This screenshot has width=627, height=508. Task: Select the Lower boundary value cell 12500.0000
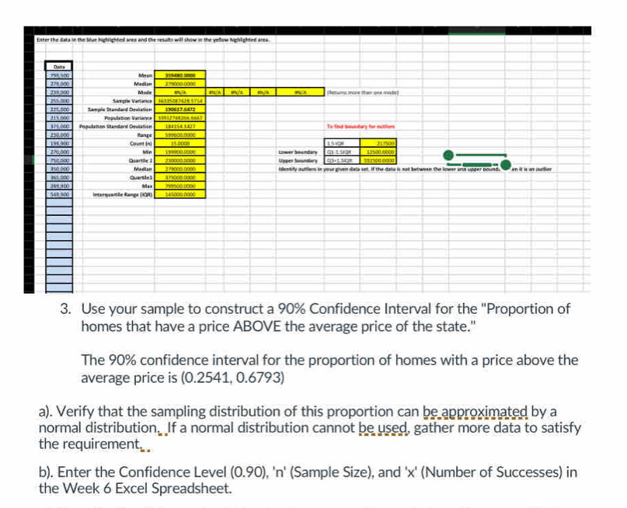378,152
